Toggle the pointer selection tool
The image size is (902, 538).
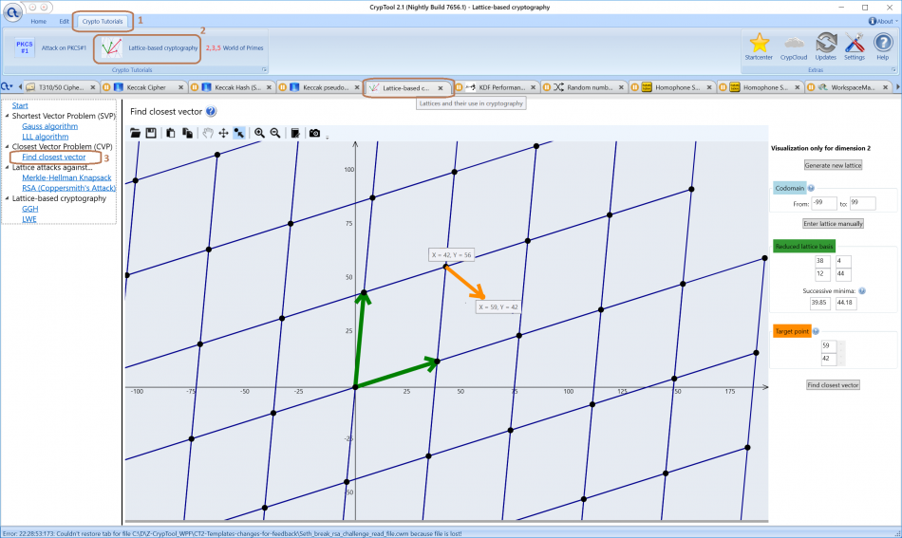tap(238, 133)
